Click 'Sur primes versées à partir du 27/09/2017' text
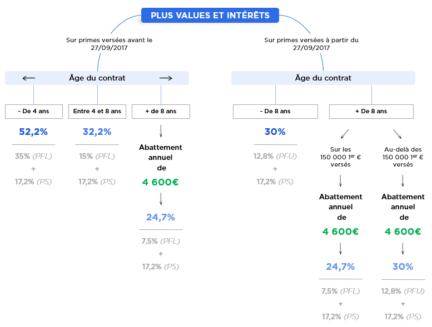The width and height of the screenshot is (432, 327). coord(311,44)
